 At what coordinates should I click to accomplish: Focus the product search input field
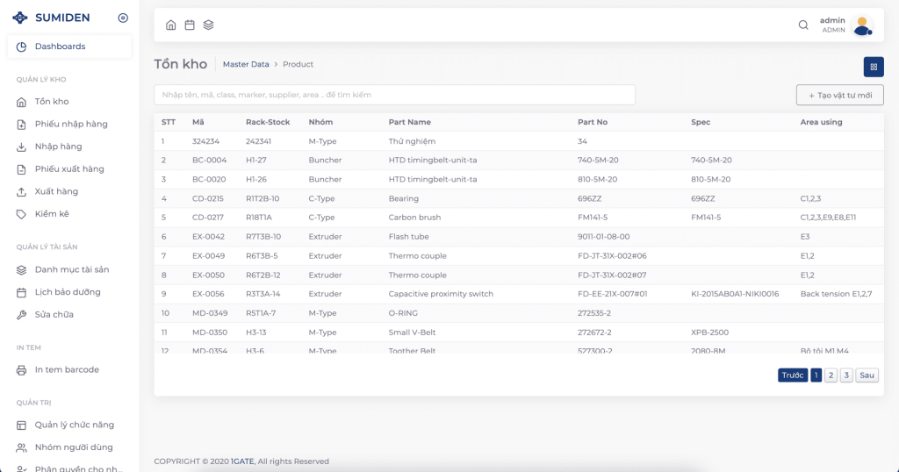(x=394, y=95)
